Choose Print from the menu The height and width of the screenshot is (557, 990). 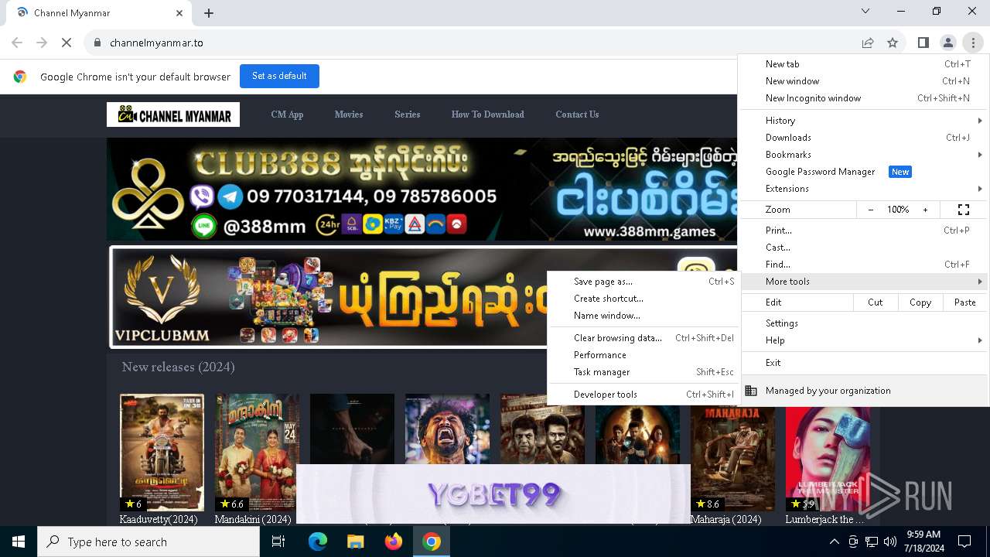pos(864,231)
